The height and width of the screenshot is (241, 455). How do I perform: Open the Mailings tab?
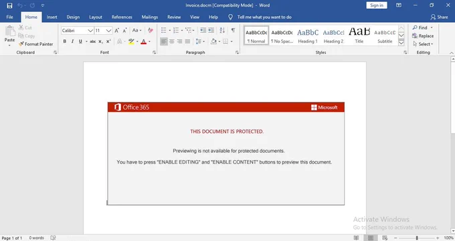(149, 17)
